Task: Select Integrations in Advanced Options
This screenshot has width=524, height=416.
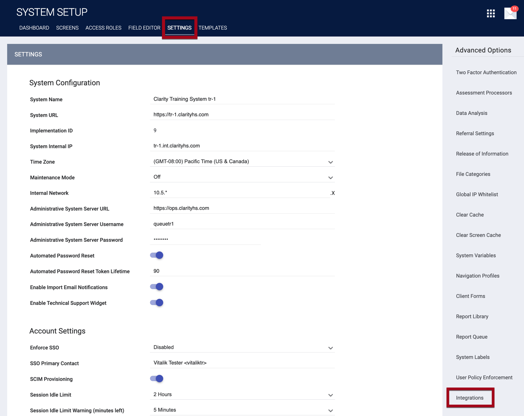Action: tap(470, 398)
